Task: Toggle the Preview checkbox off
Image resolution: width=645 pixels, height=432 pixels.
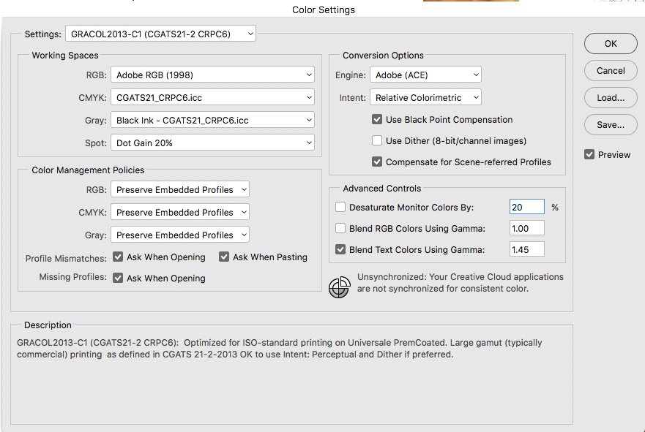Action: (x=589, y=154)
